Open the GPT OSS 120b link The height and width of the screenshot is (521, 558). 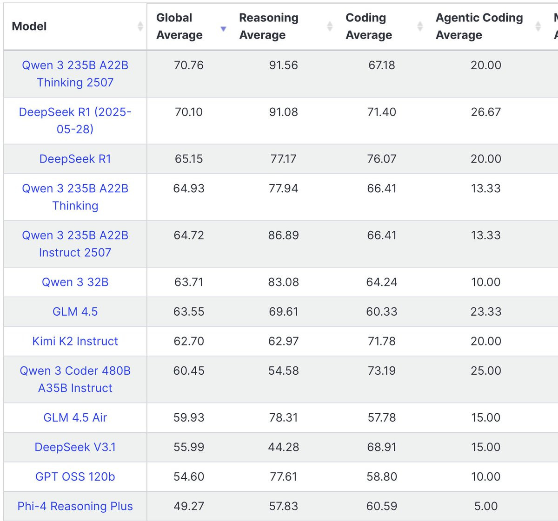[x=75, y=477]
